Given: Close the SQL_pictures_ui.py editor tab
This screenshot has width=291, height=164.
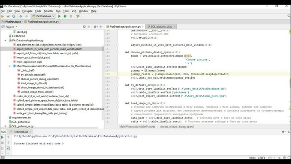Looking at the screenshot, I should (174, 27).
